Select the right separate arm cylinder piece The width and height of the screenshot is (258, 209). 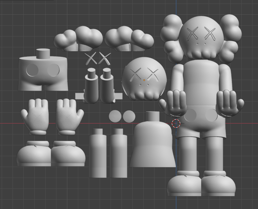(x=107, y=86)
